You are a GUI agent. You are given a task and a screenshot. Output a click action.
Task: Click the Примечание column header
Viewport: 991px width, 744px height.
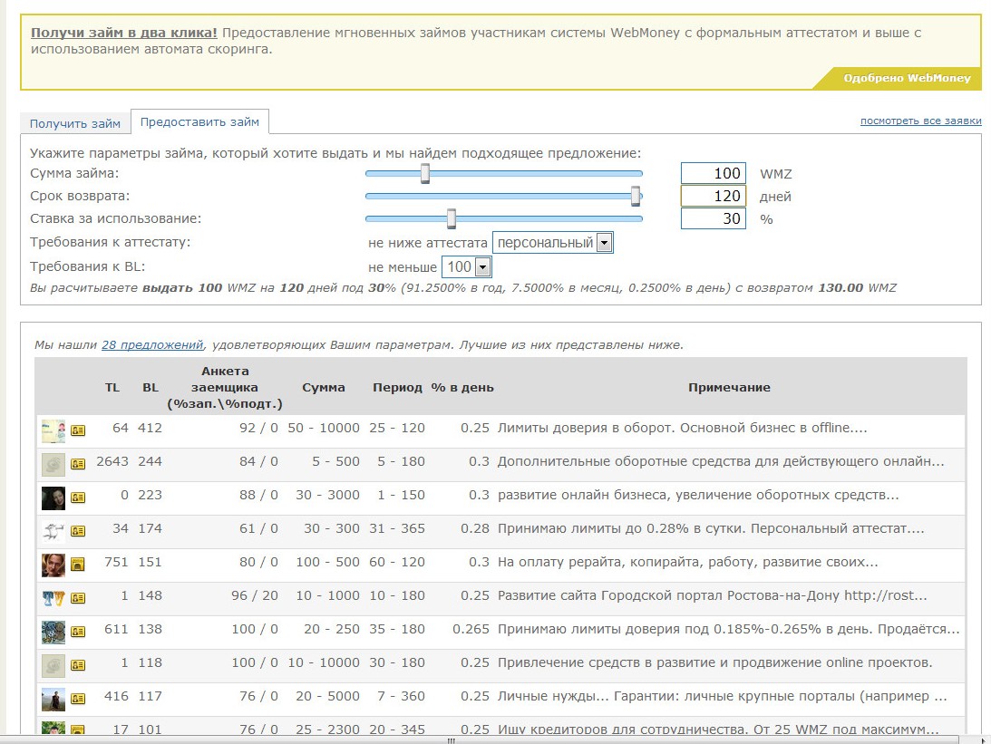click(x=729, y=388)
